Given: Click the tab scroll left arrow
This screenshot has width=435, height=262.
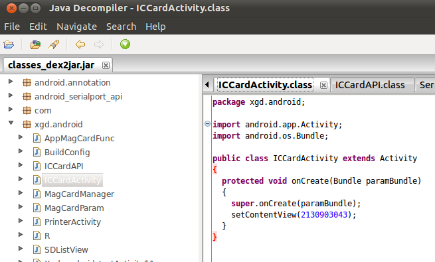Looking at the screenshot, I should [207, 85].
